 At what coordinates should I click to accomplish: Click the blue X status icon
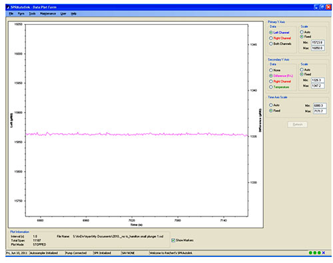pyautogui.click(x=324, y=253)
